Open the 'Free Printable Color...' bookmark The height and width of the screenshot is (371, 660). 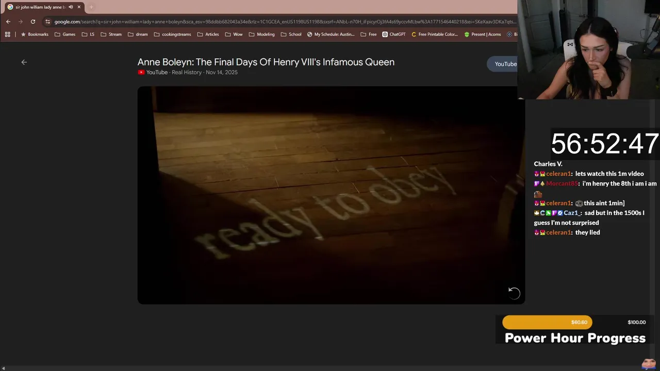(x=434, y=35)
